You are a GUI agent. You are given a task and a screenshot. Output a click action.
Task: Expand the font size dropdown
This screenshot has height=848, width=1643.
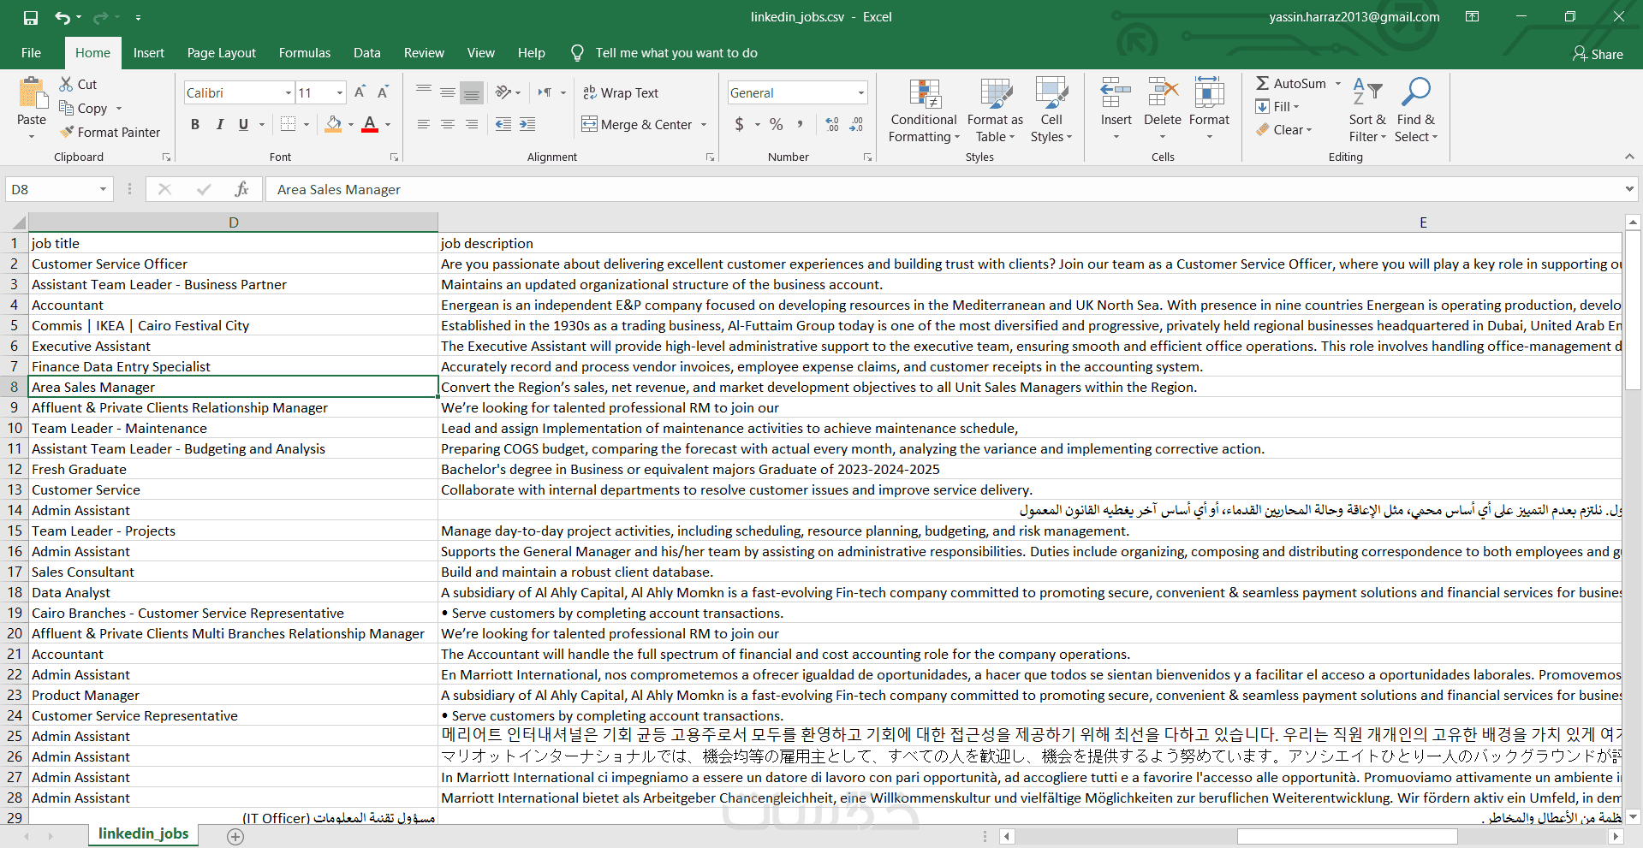coord(340,92)
